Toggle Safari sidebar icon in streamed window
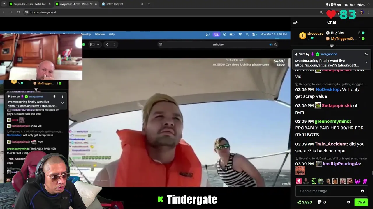Viewport: 373px width, 209px height. click(x=92, y=44)
